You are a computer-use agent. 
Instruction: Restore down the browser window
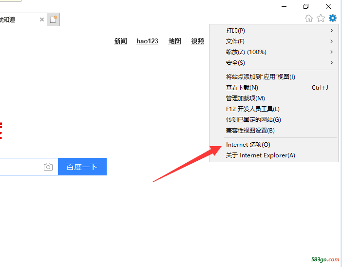click(306, 6)
